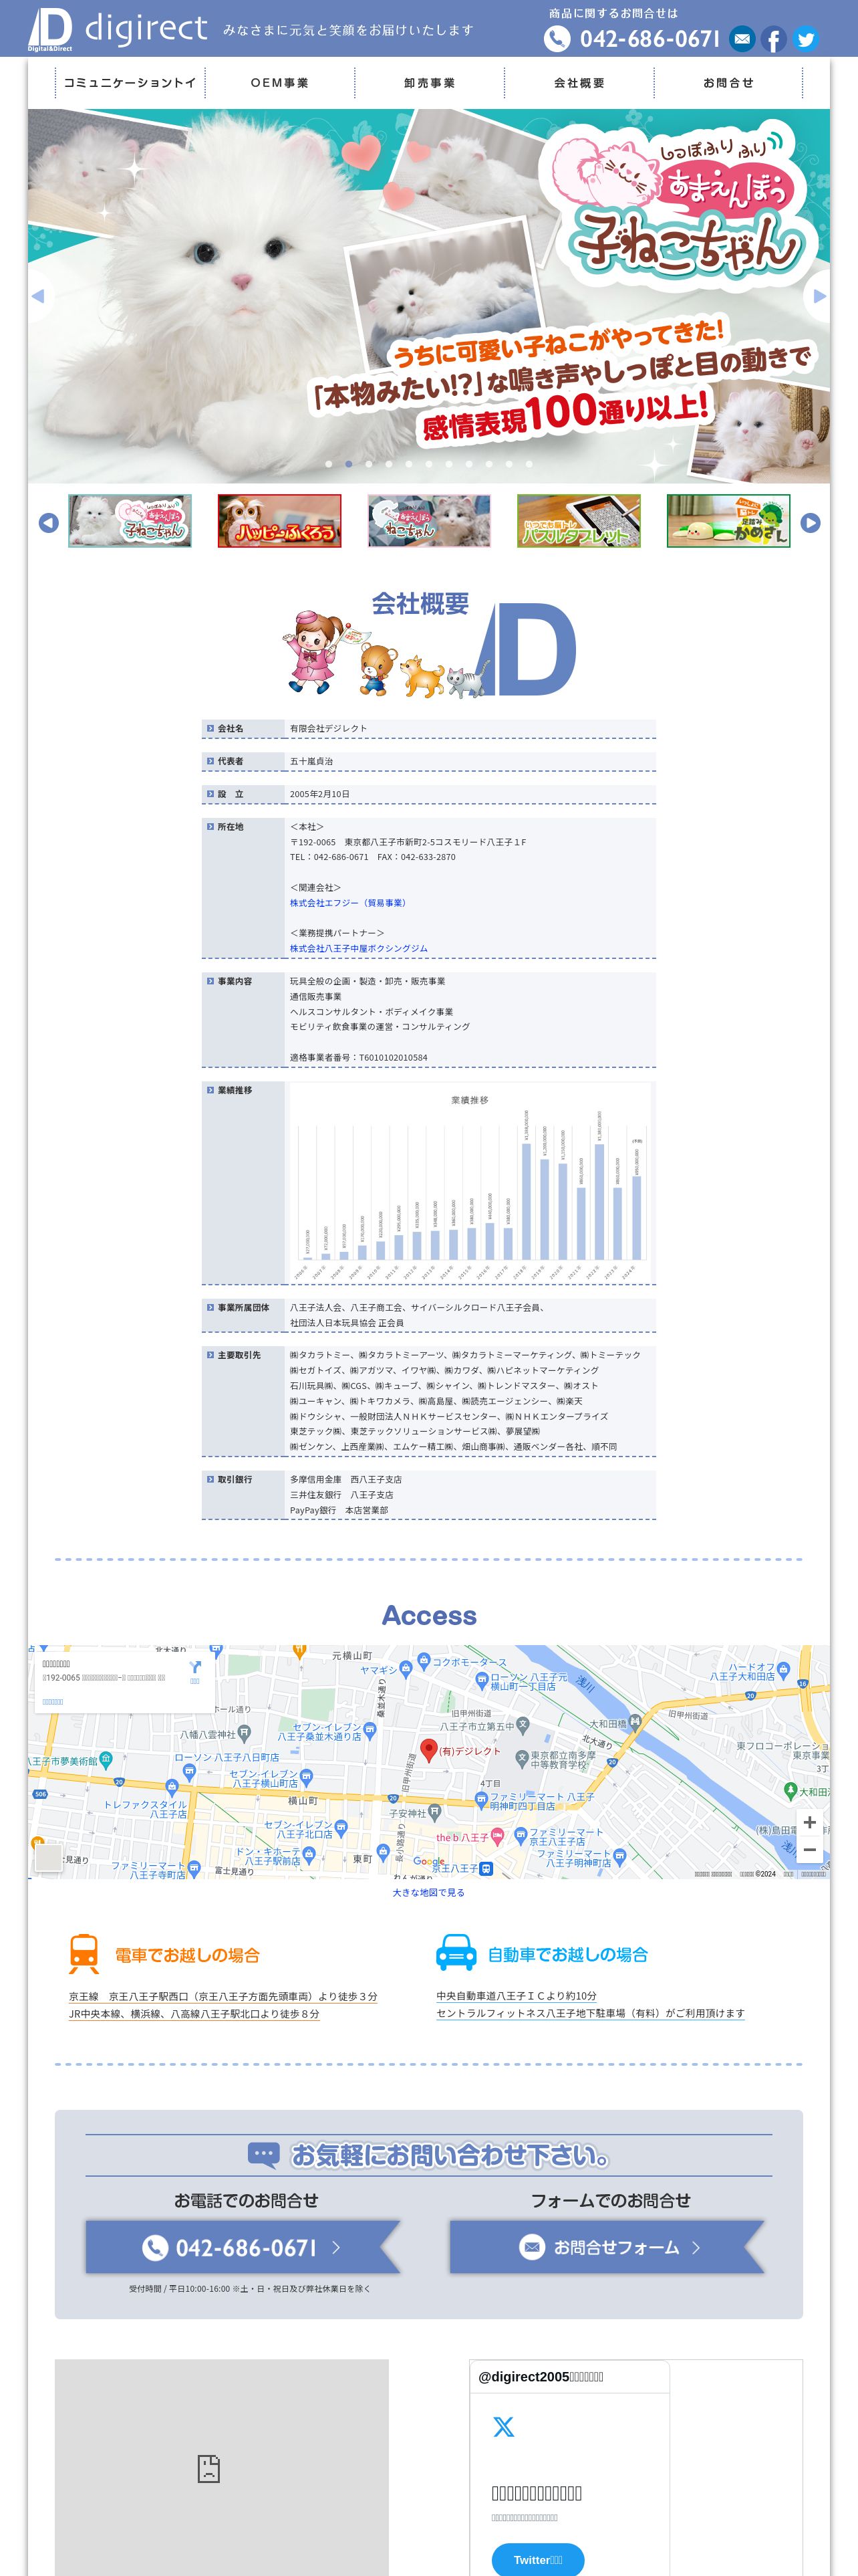The image size is (858, 2576).
Task: Click the コクボモータース label on map
Action: (468, 1662)
